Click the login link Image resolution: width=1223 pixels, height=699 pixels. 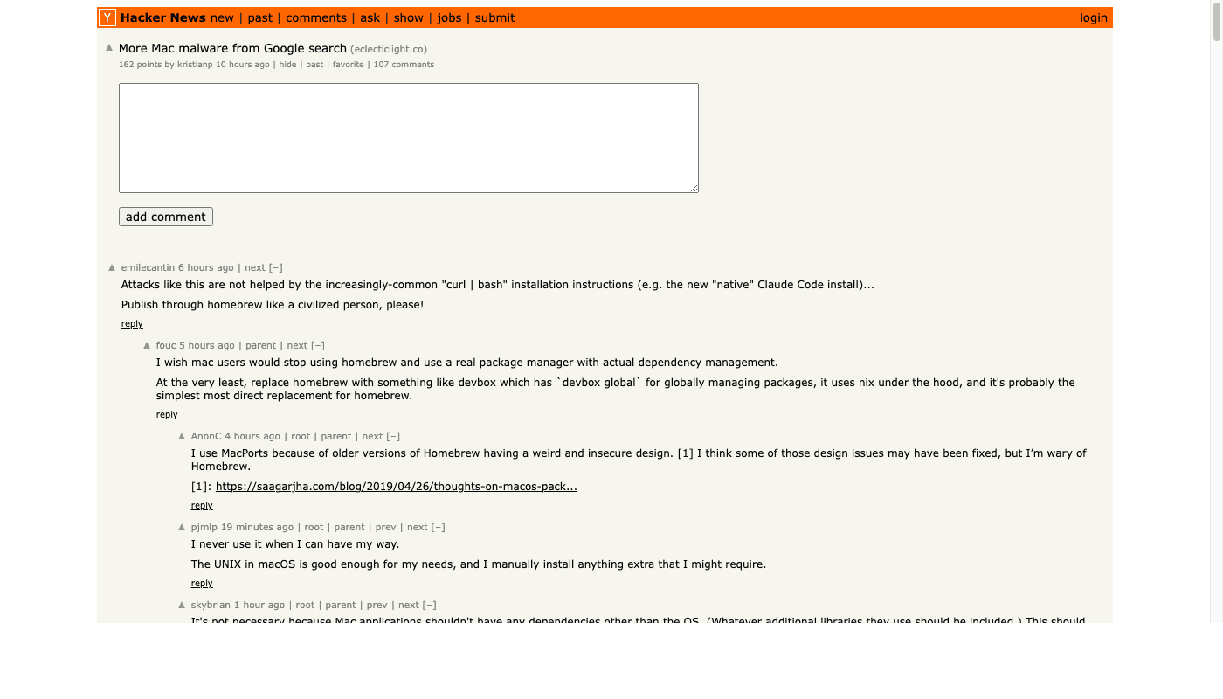pyautogui.click(x=1093, y=17)
